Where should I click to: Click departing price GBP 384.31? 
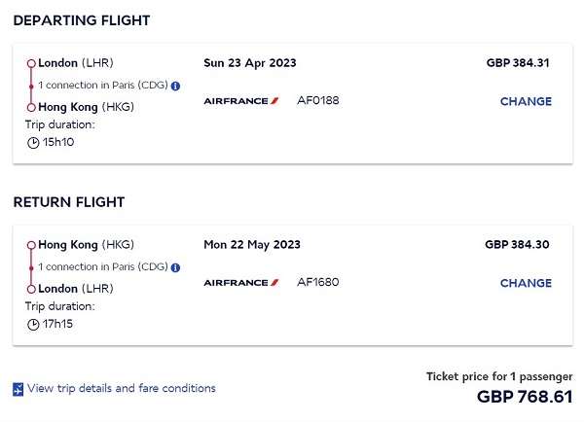click(518, 62)
